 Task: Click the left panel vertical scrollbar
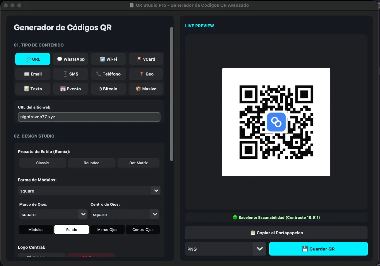point(172,94)
